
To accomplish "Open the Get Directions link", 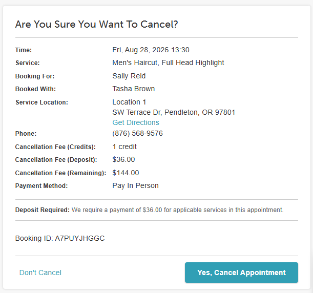I will tap(136, 122).
